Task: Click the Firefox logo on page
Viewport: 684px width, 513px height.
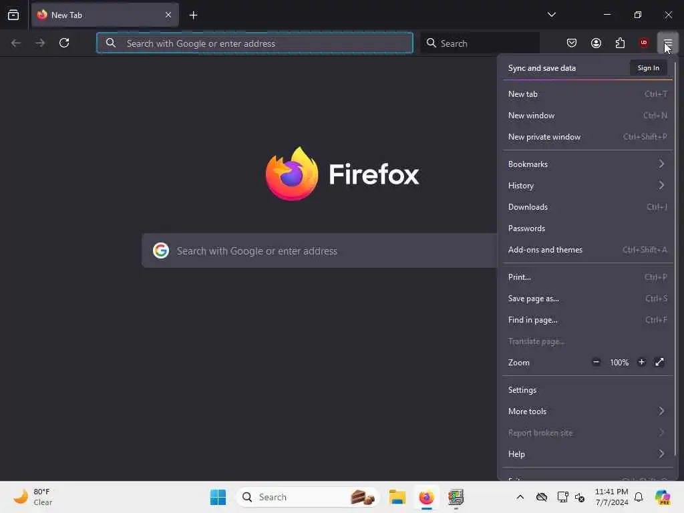Action: [x=292, y=174]
